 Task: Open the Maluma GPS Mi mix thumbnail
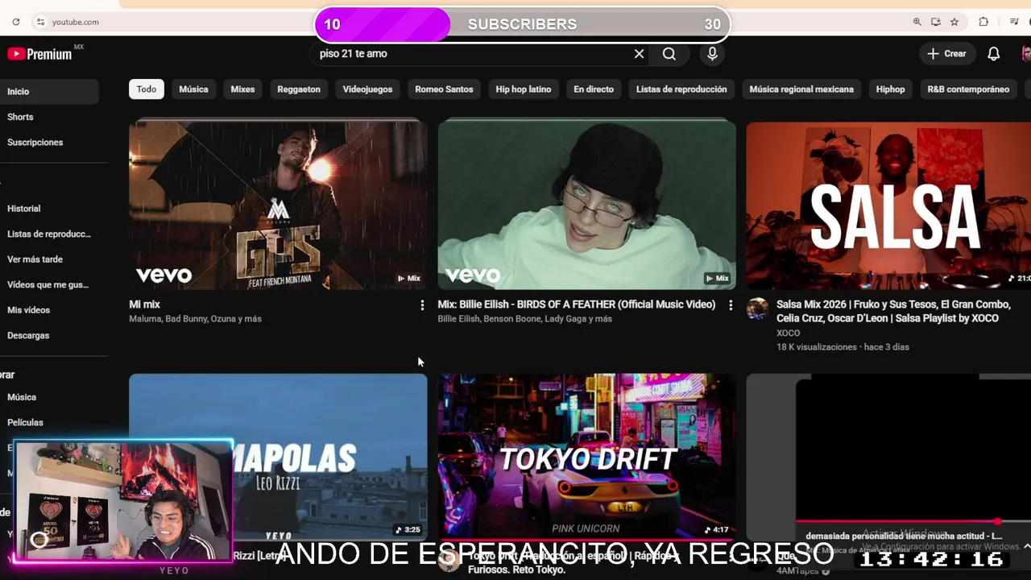point(278,204)
